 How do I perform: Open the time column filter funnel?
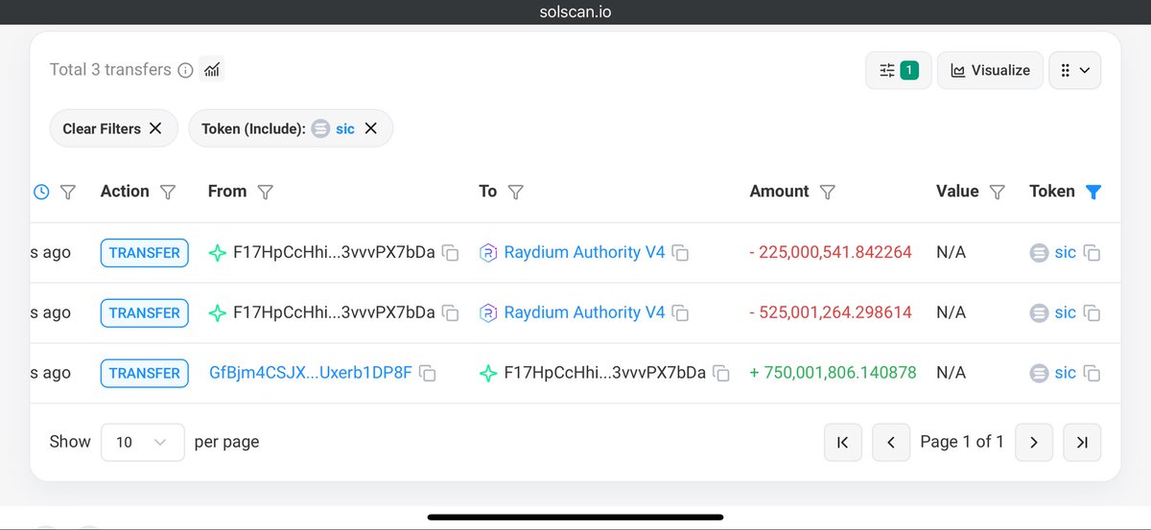pos(68,192)
